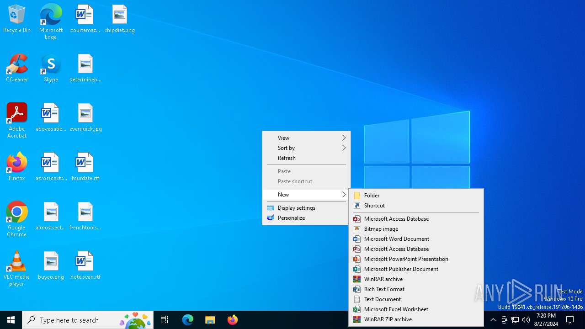Create a new Rich Text Format file

pyautogui.click(x=416, y=289)
